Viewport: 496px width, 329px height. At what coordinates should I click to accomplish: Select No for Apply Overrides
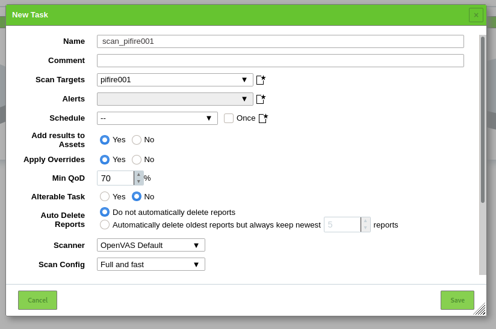coord(137,160)
